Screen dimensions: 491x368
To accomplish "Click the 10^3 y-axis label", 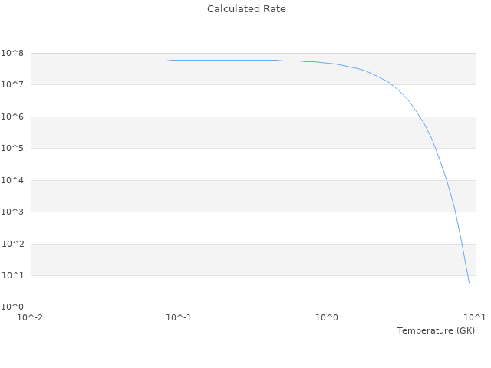I will click(13, 212).
